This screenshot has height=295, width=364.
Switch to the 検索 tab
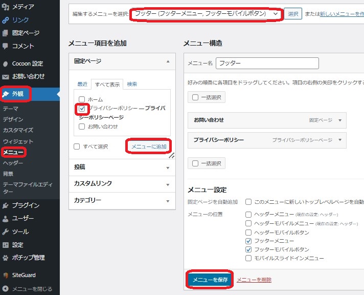pos(132,84)
